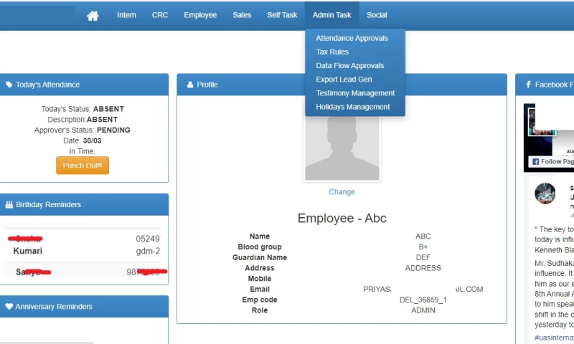Viewport: 574px width, 344px height.
Task: Open the Self Task menu
Action: (282, 15)
